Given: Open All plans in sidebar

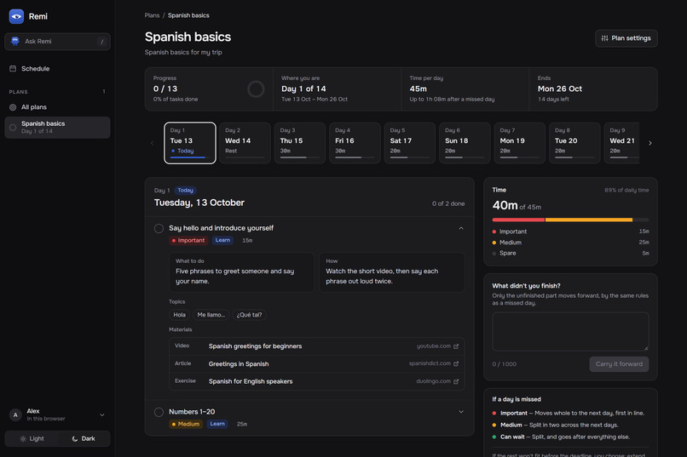Looking at the screenshot, I should pyautogui.click(x=57, y=107).
